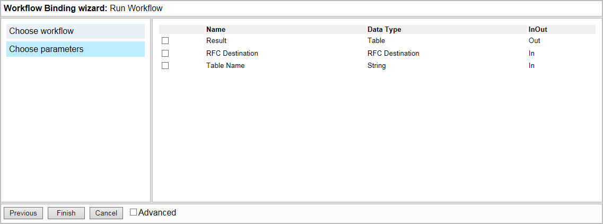This screenshot has width=603, height=224.
Task: Click the Out direction value
Action: tap(534, 41)
